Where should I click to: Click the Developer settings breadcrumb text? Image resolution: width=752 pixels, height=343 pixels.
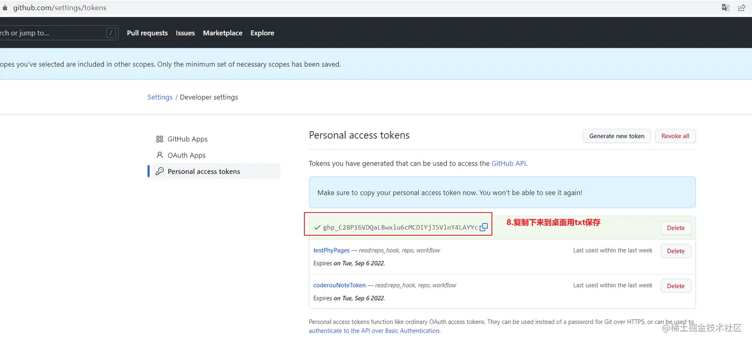[209, 97]
